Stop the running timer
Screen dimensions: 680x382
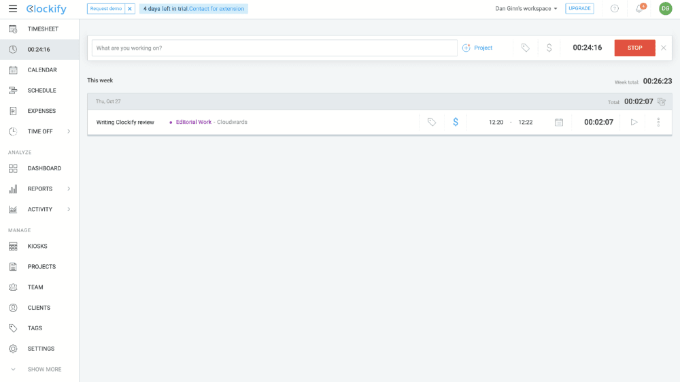(634, 48)
